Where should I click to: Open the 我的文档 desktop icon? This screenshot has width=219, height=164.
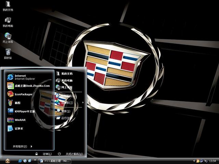click(8, 6)
